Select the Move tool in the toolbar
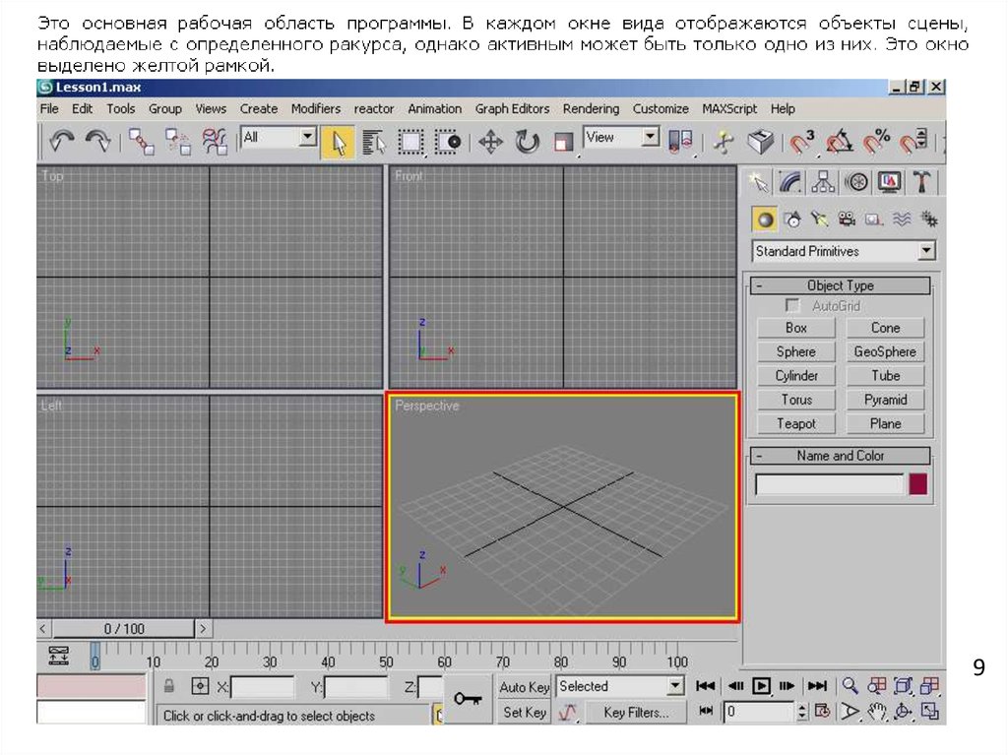1008x755 pixels. coord(490,142)
